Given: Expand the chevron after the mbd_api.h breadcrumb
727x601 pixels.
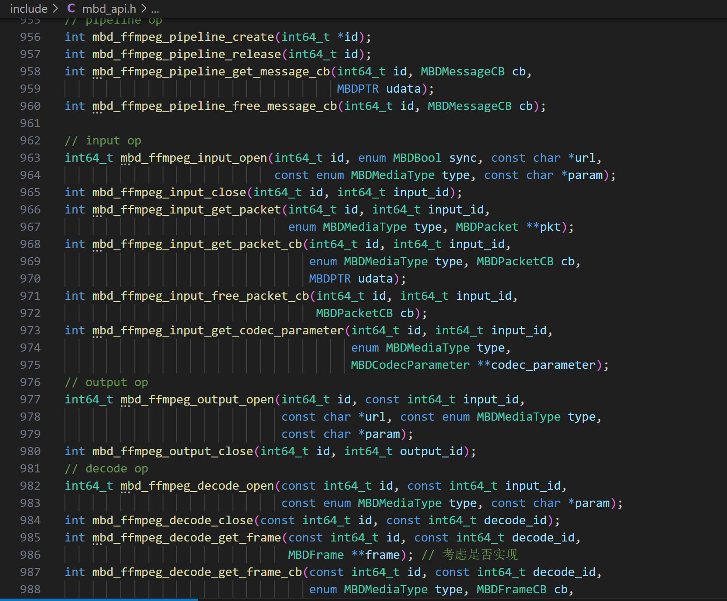Looking at the screenshot, I should coord(143,9).
